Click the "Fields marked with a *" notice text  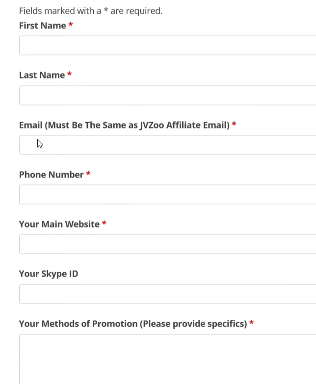tap(90, 11)
